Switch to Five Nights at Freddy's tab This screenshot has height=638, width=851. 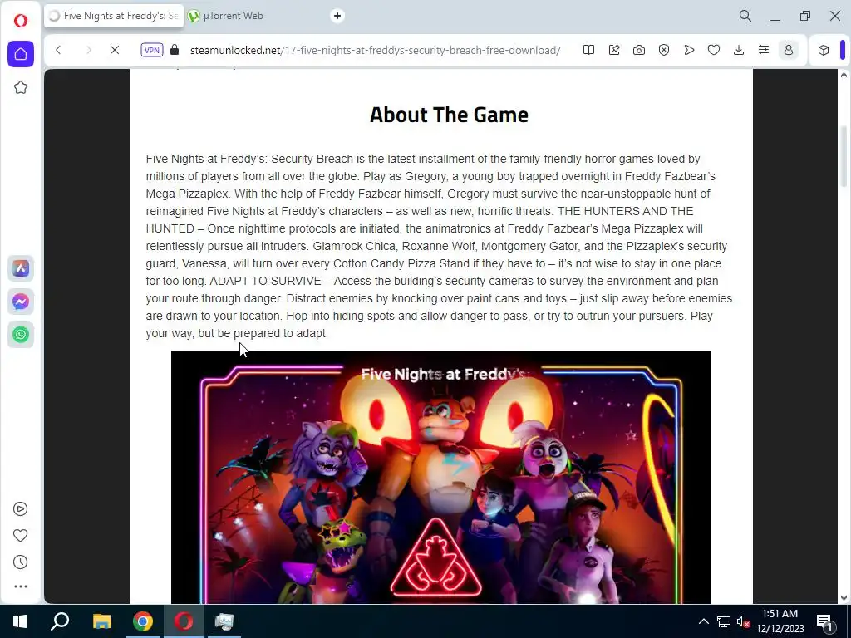(114, 16)
